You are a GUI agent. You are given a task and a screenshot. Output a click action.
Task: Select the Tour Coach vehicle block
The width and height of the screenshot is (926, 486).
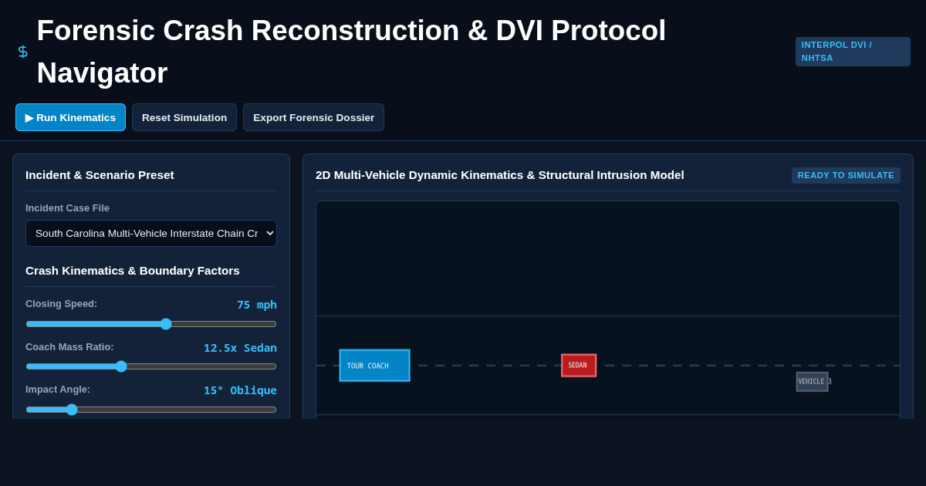click(375, 366)
